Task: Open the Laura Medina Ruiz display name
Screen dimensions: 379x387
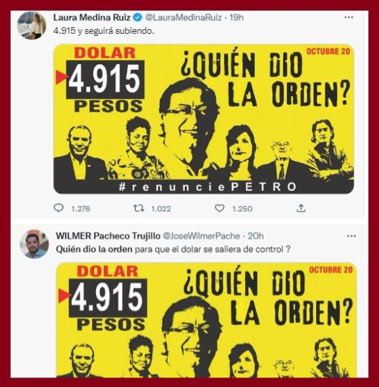Action: 92,18
